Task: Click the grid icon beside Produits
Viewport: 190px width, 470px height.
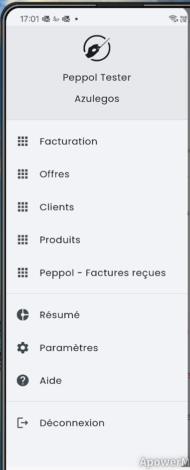Action: point(23,240)
